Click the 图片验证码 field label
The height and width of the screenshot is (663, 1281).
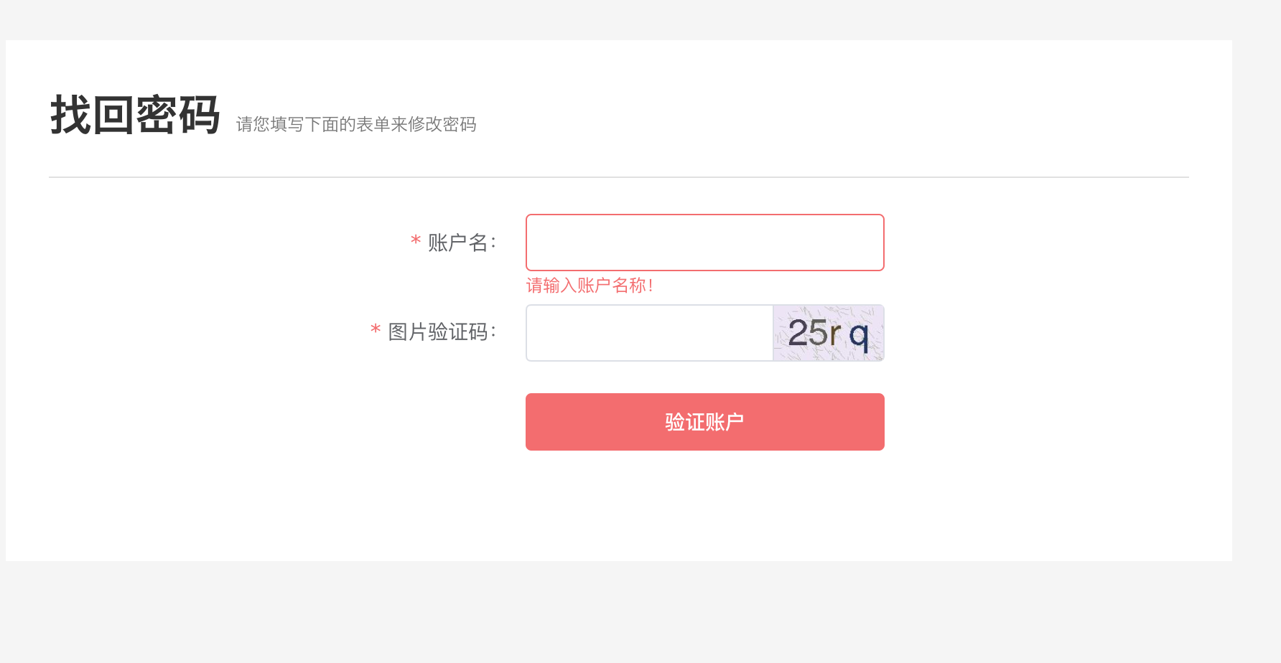437,331
